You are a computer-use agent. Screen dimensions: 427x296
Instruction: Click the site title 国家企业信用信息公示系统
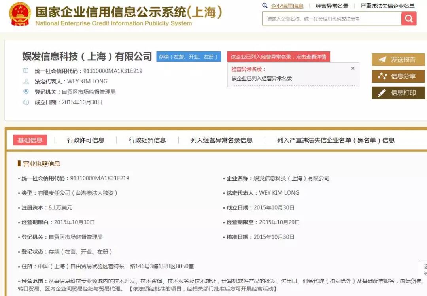129,12
